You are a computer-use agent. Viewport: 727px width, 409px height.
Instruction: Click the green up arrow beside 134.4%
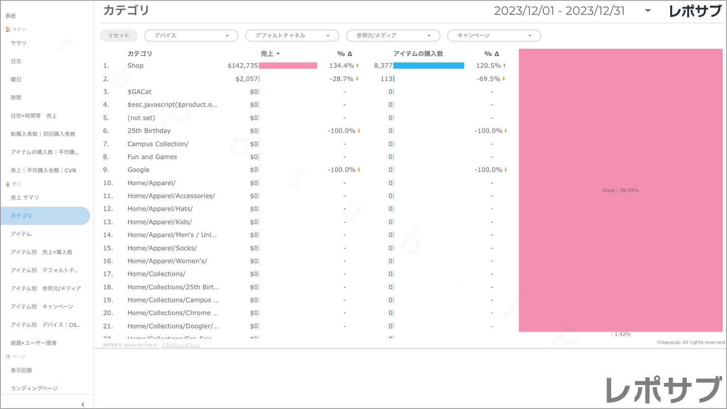(x=357, y=66)
